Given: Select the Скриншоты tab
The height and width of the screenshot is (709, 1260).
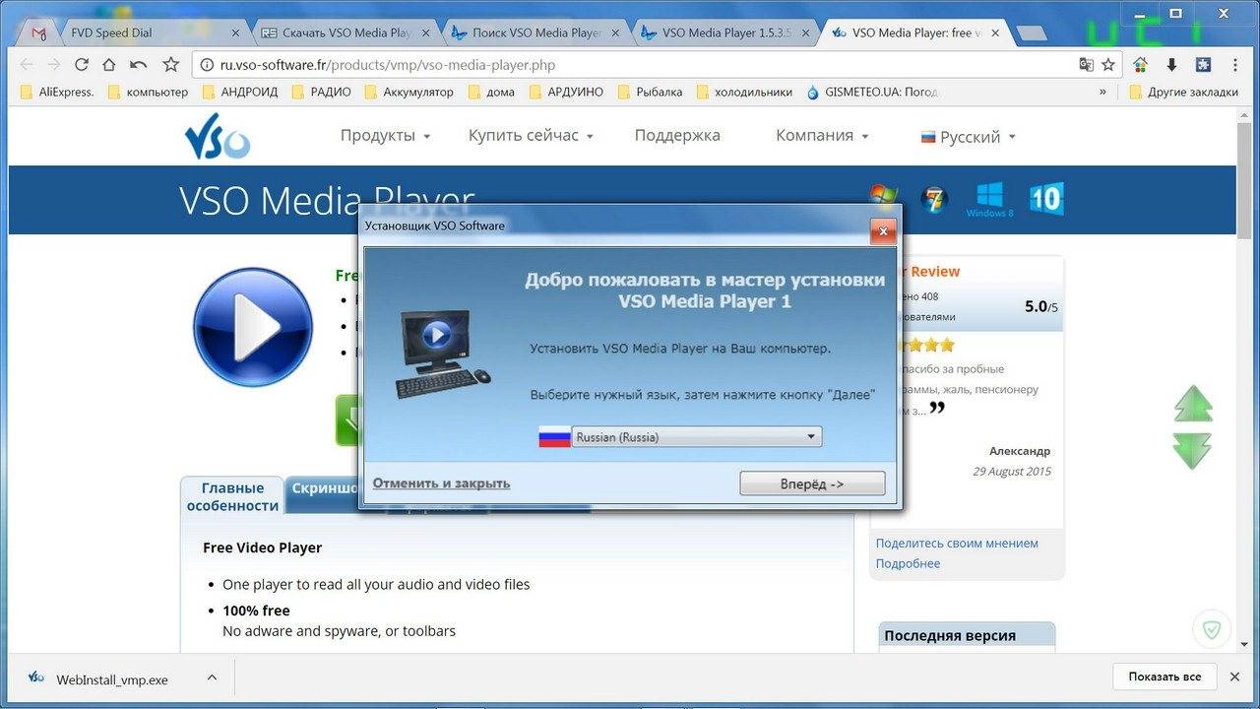Looking at the screenshot, I should 324,488.
